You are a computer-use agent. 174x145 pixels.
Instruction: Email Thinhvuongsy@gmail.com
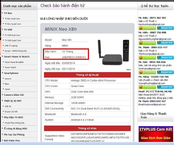click(x=151, y=54)
